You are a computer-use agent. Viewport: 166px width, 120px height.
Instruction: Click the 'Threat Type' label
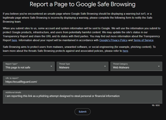click(64, 64)
